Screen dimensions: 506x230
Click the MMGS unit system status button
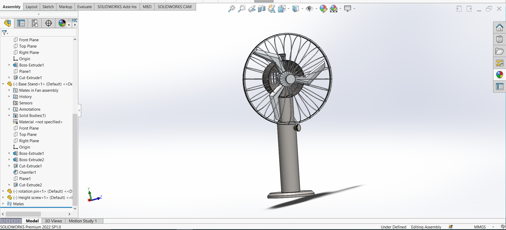pyautogui.click(x=480, y=227)
